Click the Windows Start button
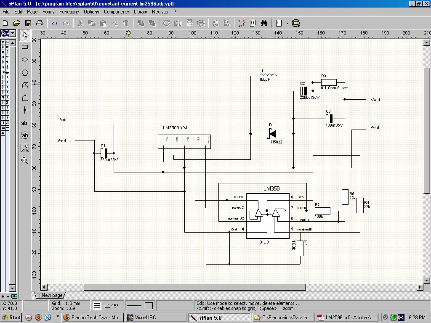Screen dimensions: 431x323 click(x=11, y=318)
